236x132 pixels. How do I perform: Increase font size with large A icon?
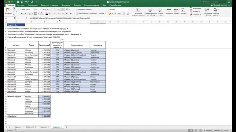click(44, 10)
